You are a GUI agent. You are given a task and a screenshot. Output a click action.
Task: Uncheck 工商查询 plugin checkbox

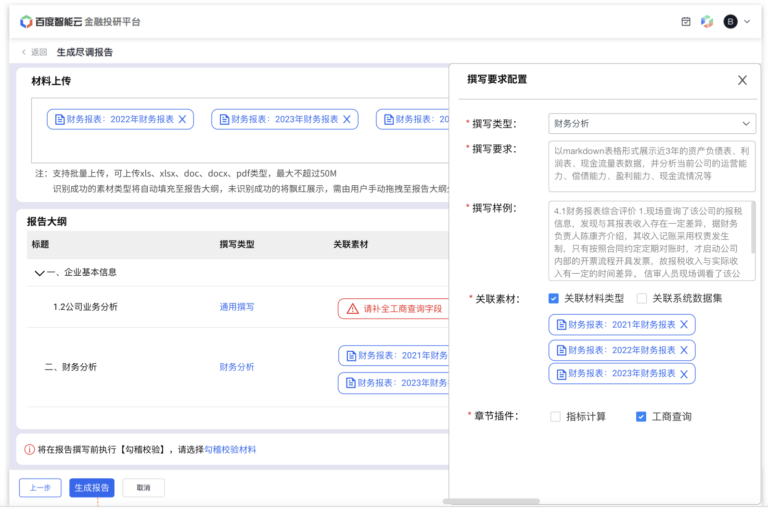(x=641, y=417)
